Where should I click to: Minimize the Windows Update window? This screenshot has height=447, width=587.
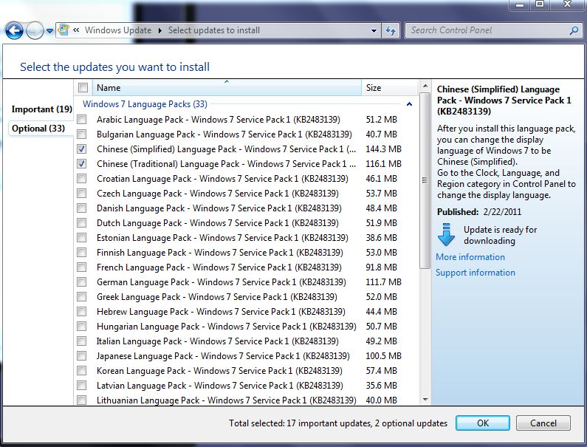(x=520, y=4)
